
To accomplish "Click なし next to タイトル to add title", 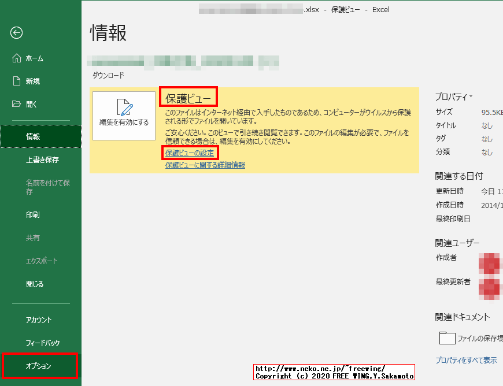I will pos(486,125).
